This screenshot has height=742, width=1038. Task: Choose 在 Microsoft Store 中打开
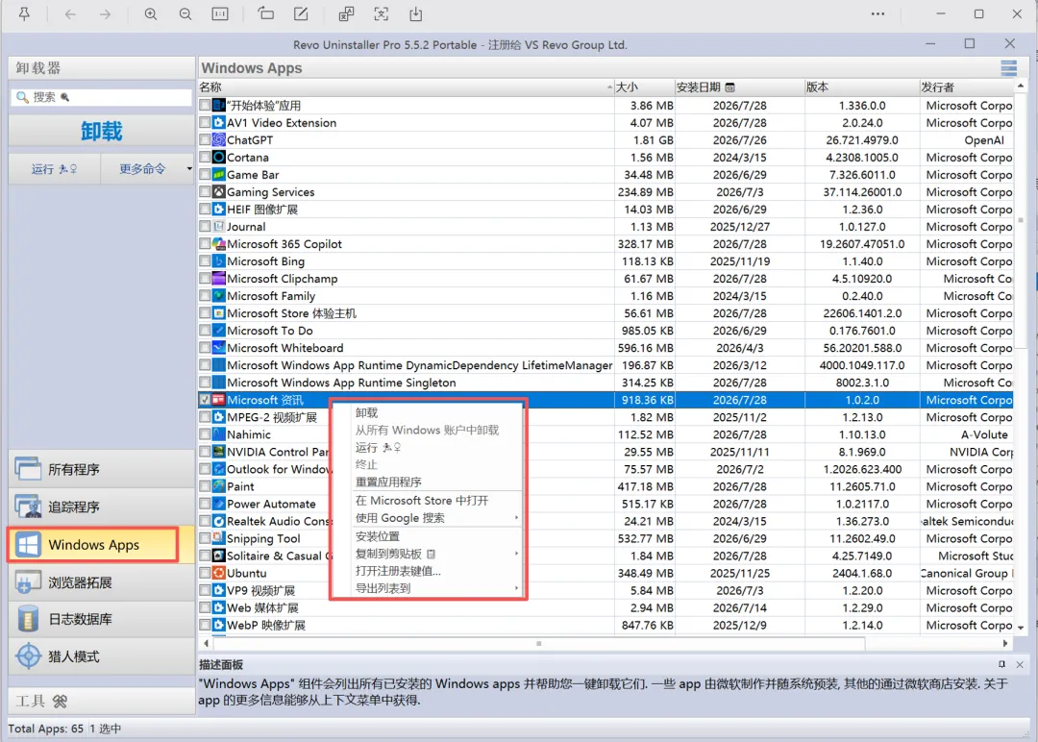pyautogui.click(x=422, y=501)
